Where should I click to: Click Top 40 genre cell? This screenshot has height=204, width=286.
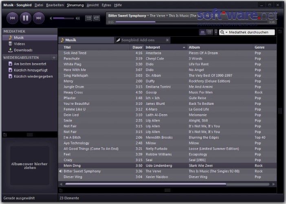point(260,137)
